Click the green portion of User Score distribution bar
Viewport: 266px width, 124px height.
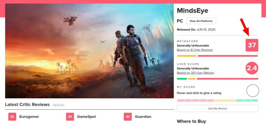(182, 79)
